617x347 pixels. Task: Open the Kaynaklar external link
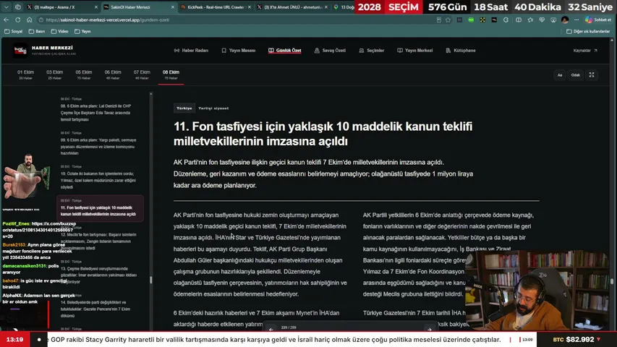585,51
